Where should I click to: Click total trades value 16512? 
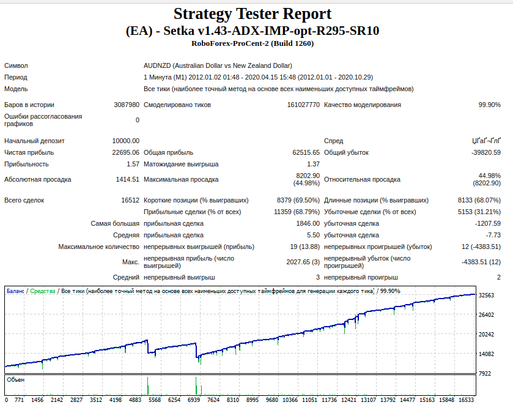pyautogui.click(x=130, y=201)
